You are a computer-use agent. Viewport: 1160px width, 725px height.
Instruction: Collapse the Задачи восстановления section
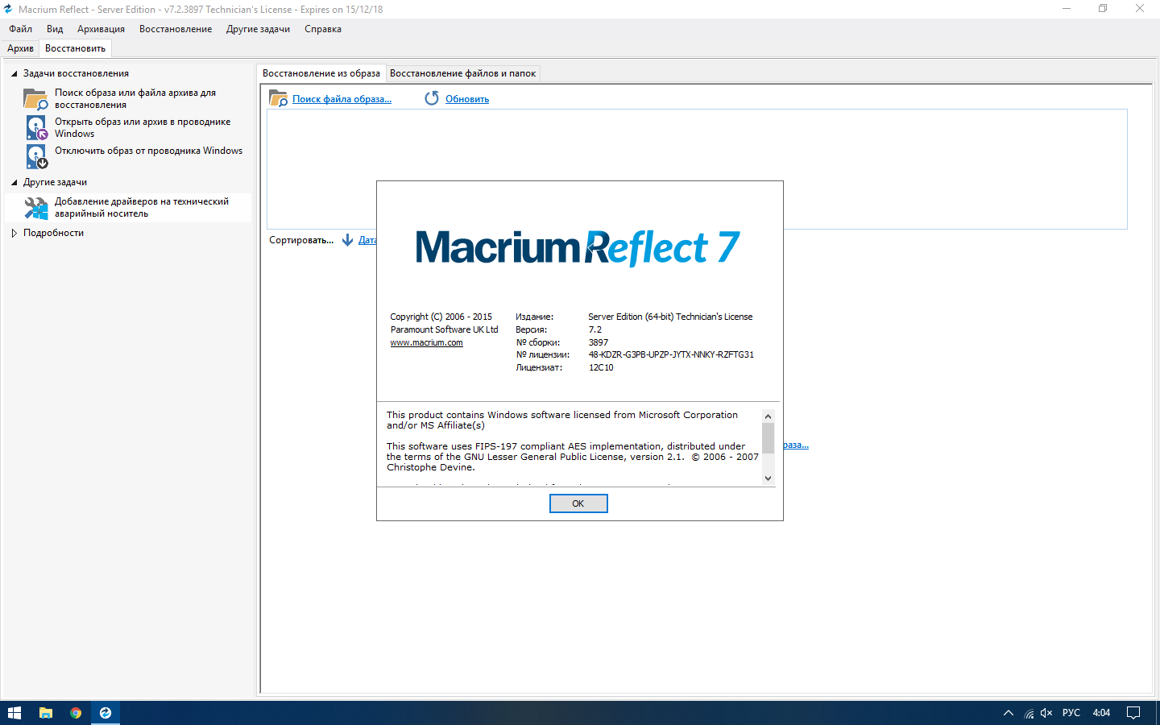coord(14,73)
